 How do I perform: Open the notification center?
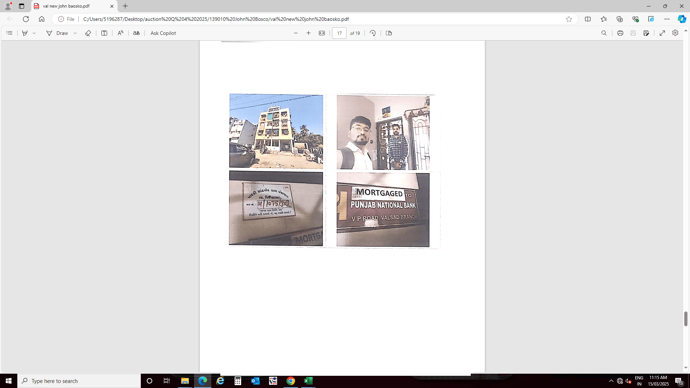point(679,381)
